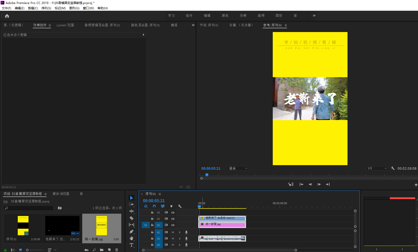Select the Ripple Edit tool

[132, 211]
